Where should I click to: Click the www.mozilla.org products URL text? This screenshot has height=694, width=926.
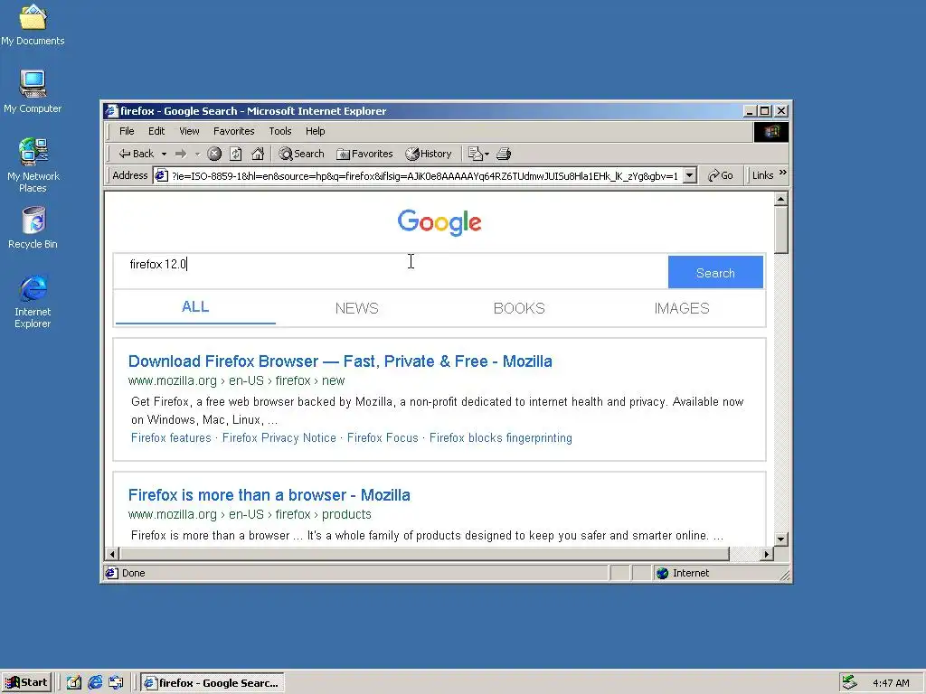pos(250,514)
